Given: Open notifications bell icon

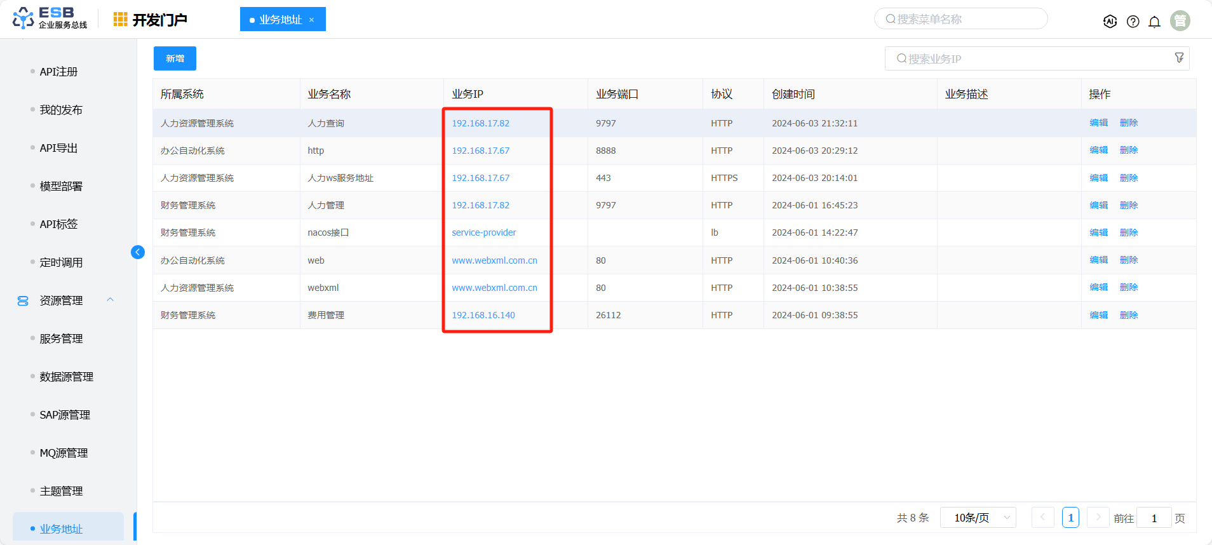Looking at the screenshot, I should tap(1154, 22).
